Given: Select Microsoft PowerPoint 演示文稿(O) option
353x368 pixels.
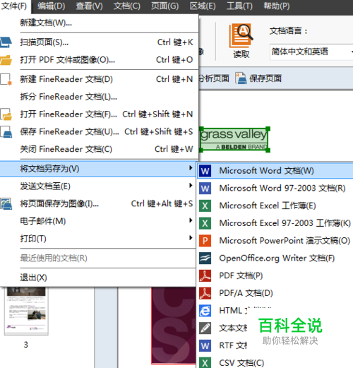Looking at the screenshot, I should pyautogui.click(x=275, y=241).
